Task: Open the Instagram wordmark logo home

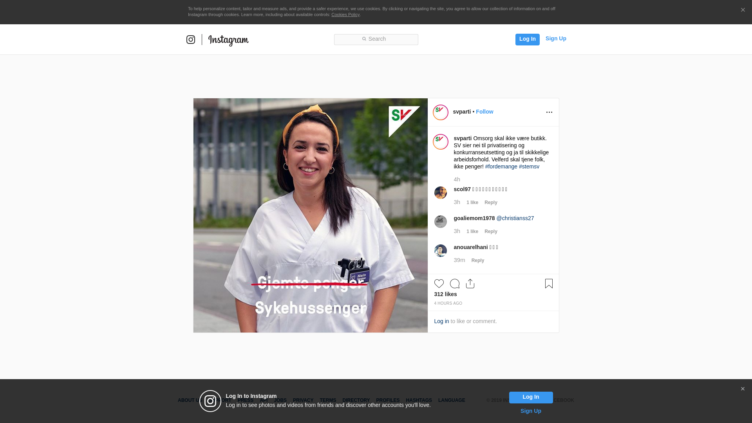Action: 228,40
